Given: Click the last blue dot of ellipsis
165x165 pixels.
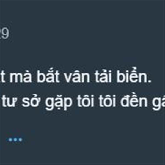Looking at the screenshot, I should point(20,140).
